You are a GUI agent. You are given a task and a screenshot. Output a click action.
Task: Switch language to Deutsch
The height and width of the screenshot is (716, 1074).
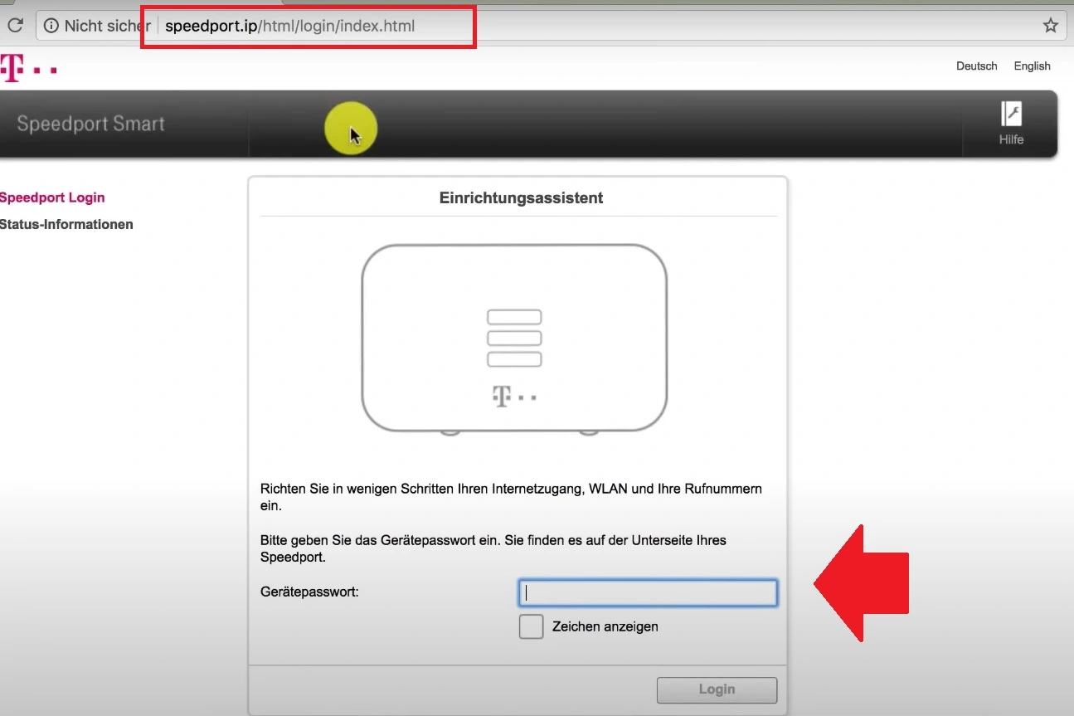click(x=976, y=66)
